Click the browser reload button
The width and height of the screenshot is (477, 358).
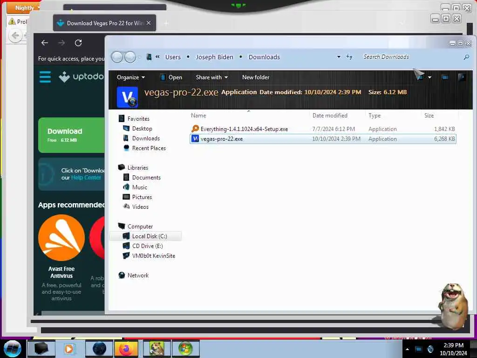pos(78,43)
